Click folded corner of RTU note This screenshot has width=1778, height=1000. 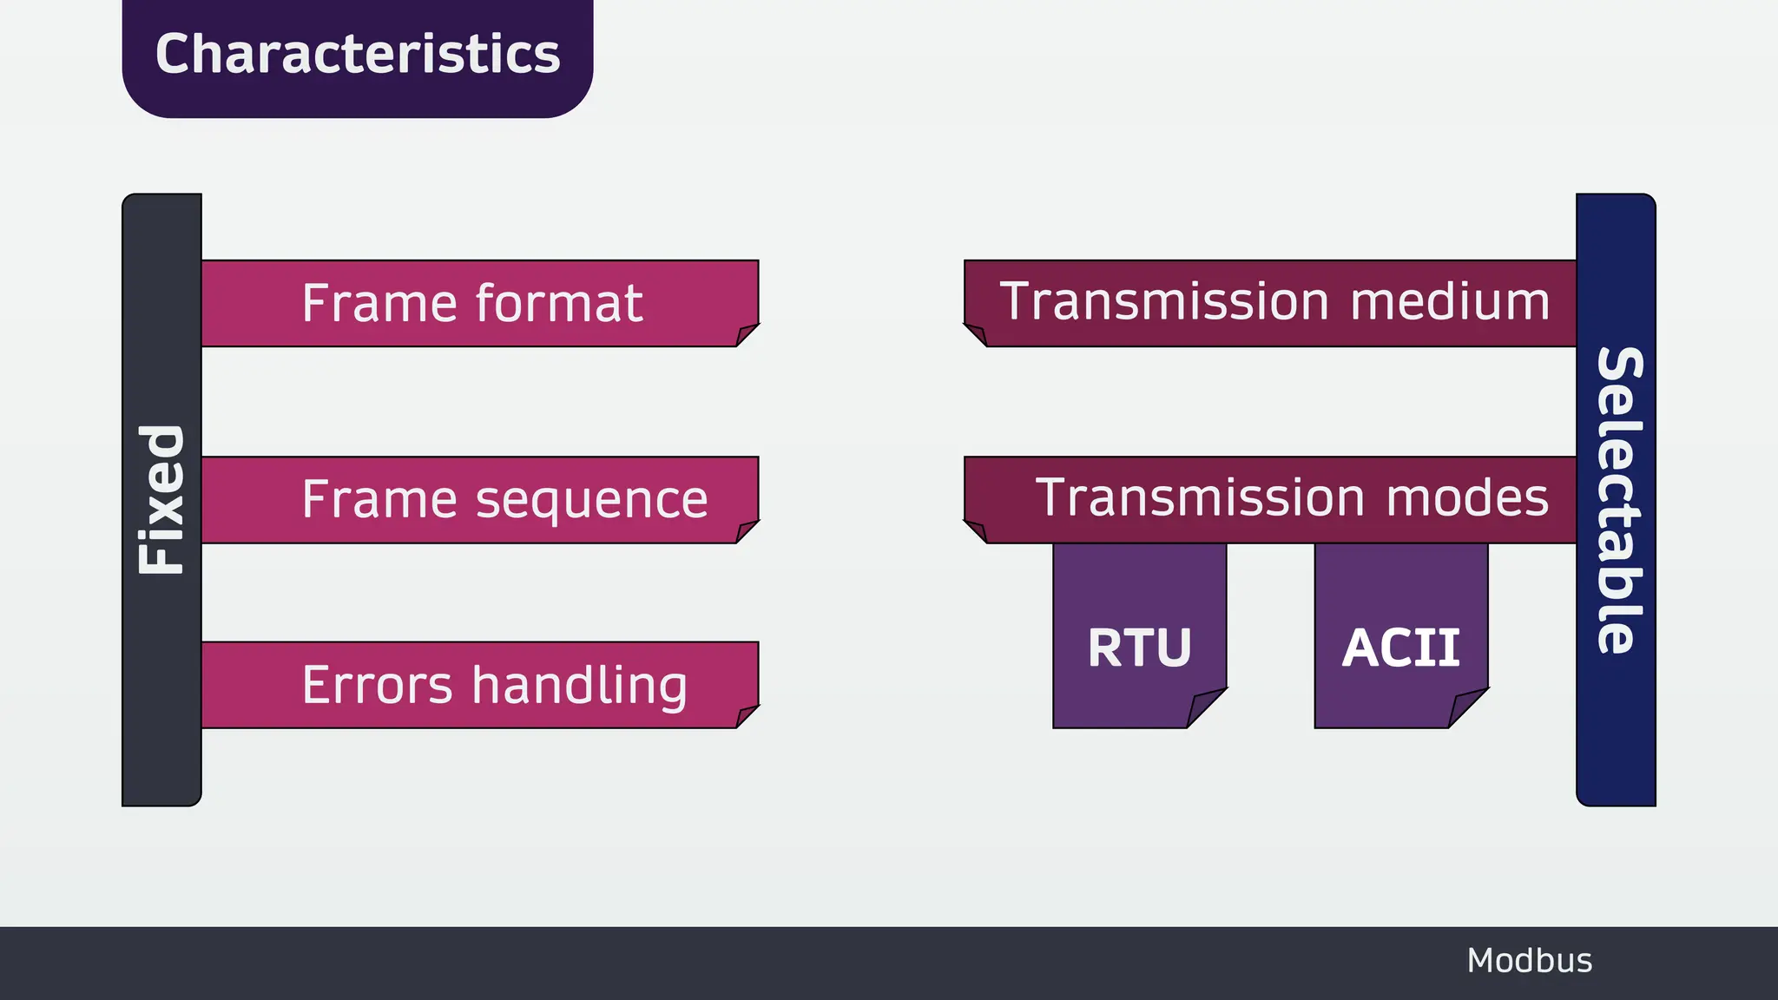click(x=1207, y=707)
